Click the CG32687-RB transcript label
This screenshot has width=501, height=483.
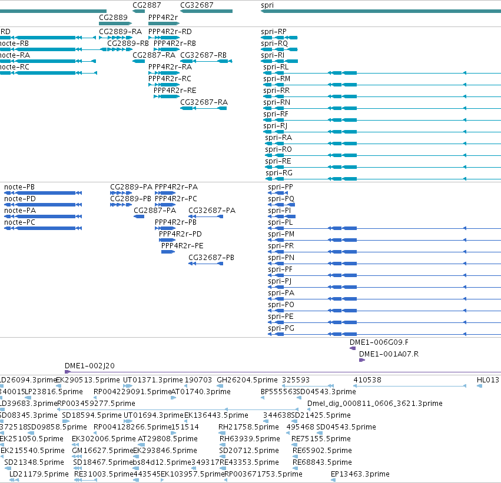(203, 55)
